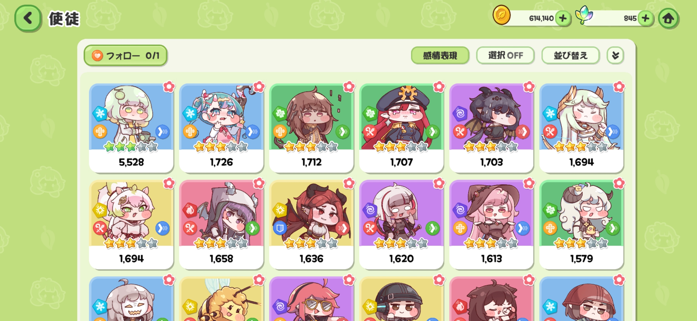Open the home screen via house icon

pyautogui.click(x=668, y=18)
